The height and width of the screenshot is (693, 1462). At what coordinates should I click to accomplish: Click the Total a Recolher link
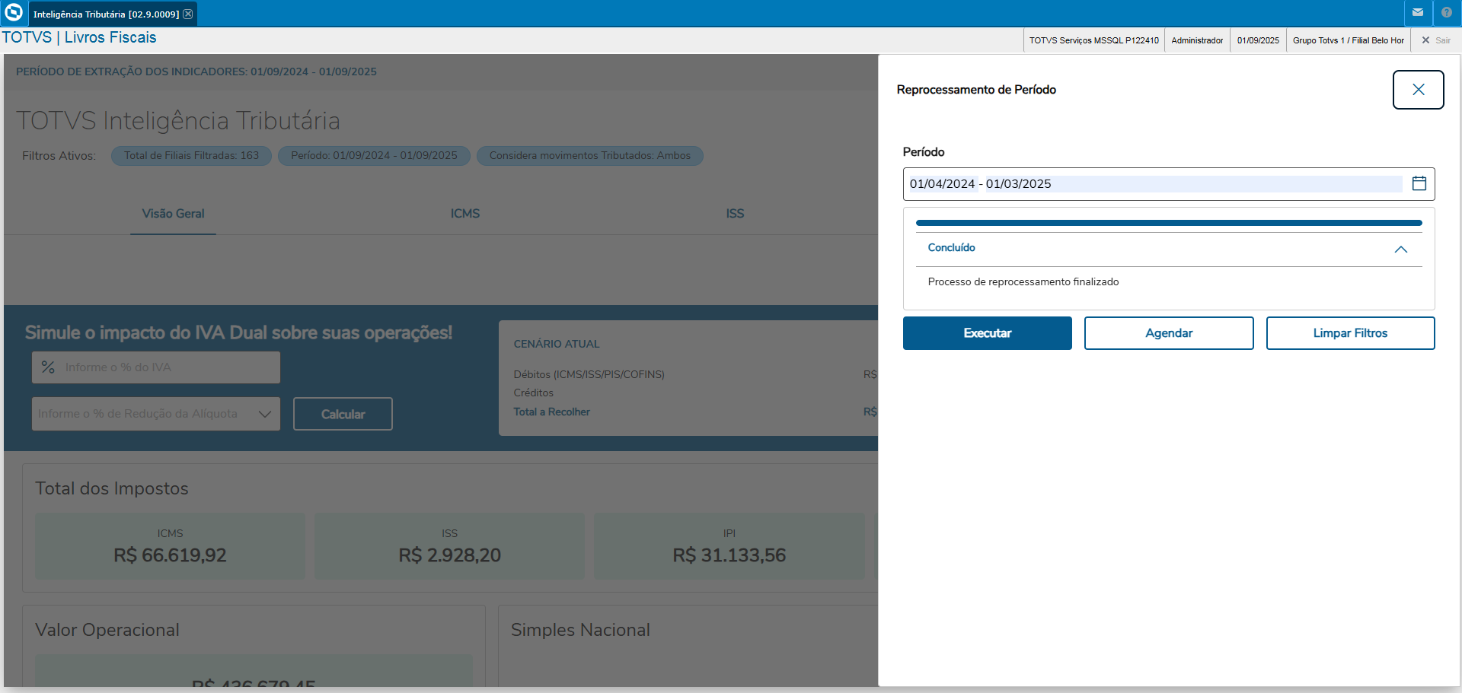pyautogui.click(x=551, y=412)
